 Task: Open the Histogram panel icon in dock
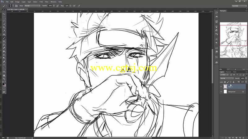click(x=216, y=16)
